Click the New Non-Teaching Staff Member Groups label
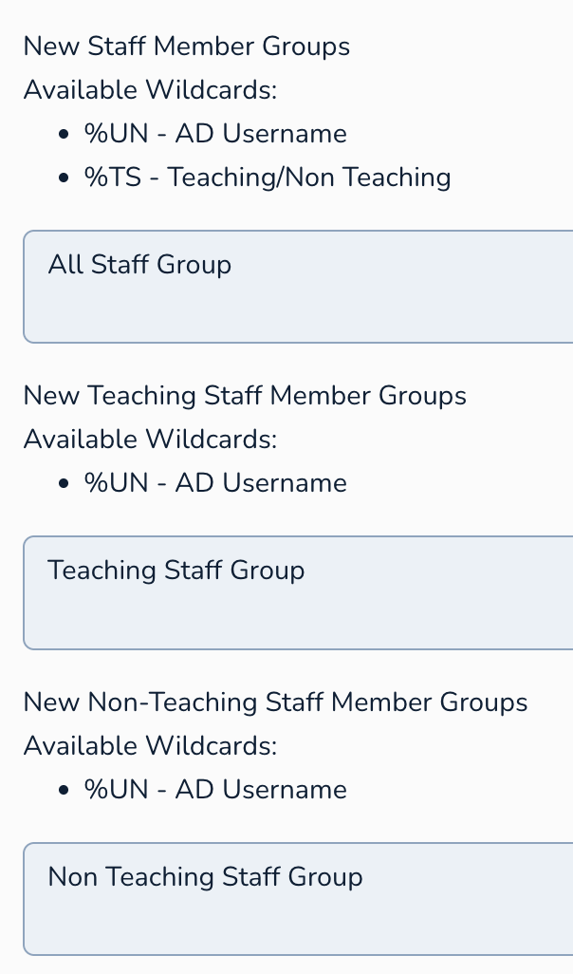Screen dimensions: 573x974 tap(275, 702)
